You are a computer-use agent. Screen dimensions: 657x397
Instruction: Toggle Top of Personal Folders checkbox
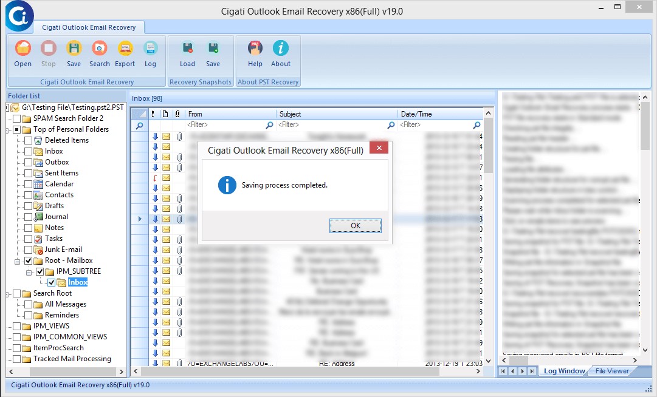(x=17, y=129)
